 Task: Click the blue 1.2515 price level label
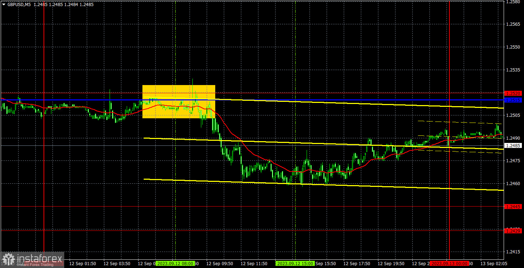(513, 100)
